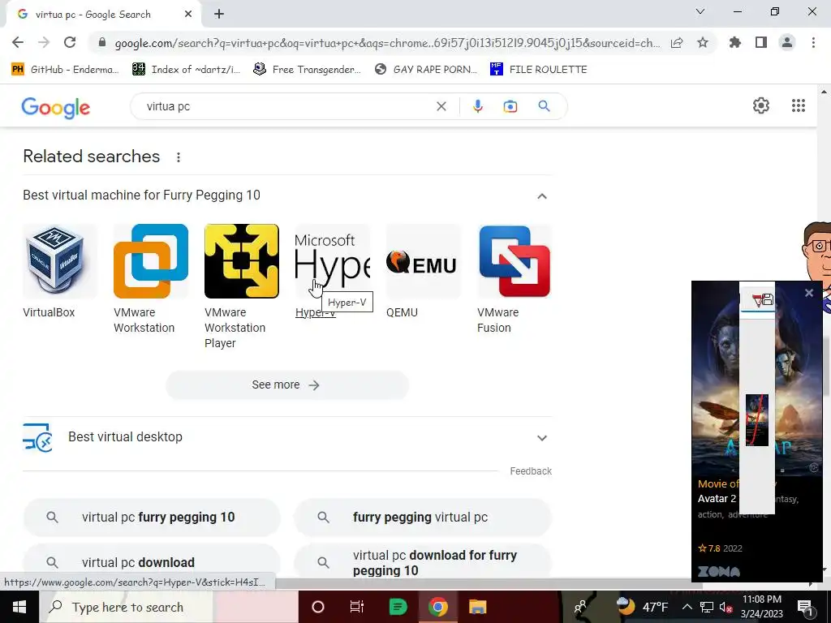831x623 pixels.
Task: Open the Chrome three-dot menu
Action: pyautogui.click(x=813, y=42)
